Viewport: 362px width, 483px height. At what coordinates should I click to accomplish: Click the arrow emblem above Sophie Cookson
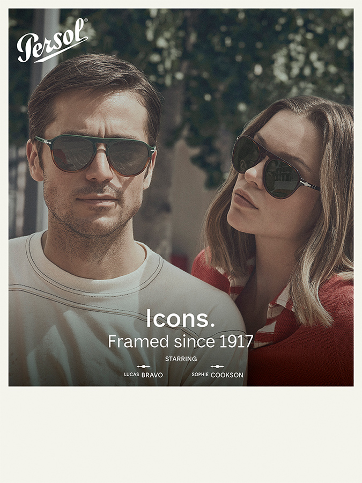click(x=217, y=367)
